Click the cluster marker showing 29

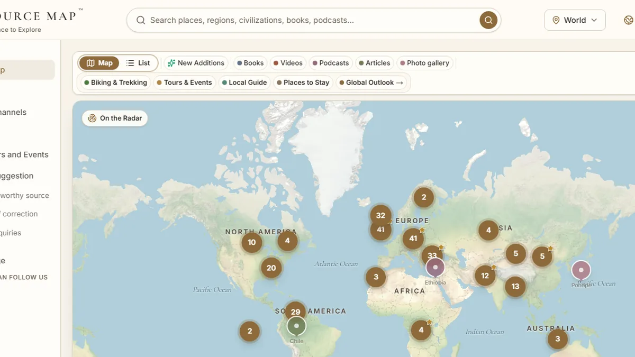click(x=295, y=312)
